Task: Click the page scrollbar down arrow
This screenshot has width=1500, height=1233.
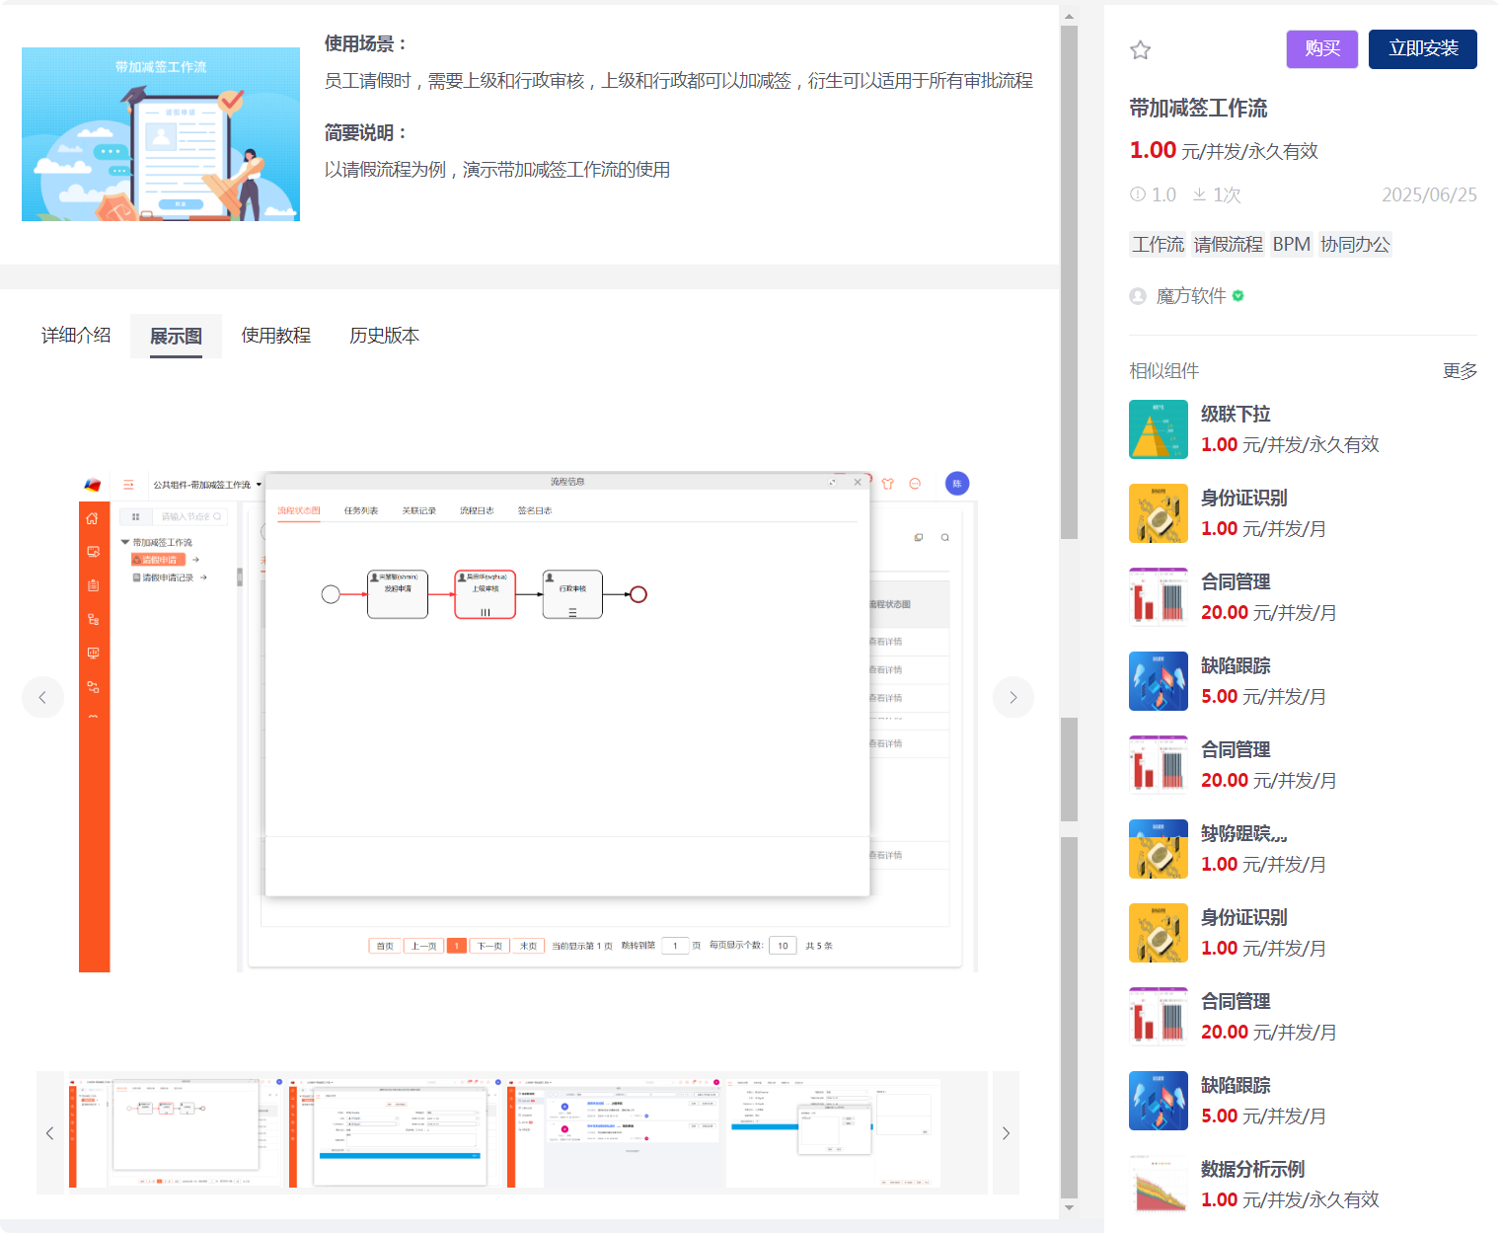Action: point(1069,1206)
